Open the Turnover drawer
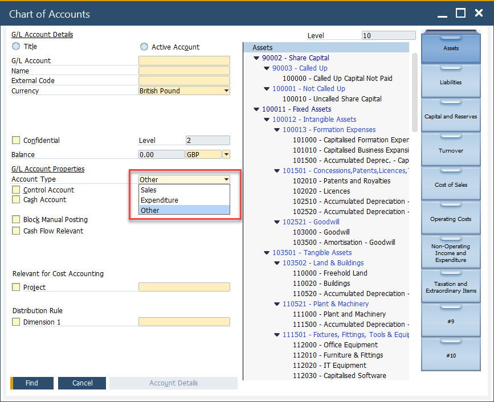 point(451,151)
